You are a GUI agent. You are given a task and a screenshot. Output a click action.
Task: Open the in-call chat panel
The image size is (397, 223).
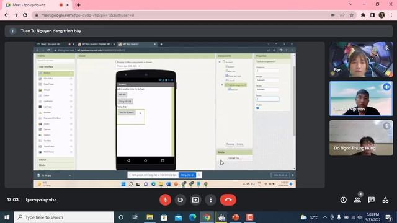[372, 199]
